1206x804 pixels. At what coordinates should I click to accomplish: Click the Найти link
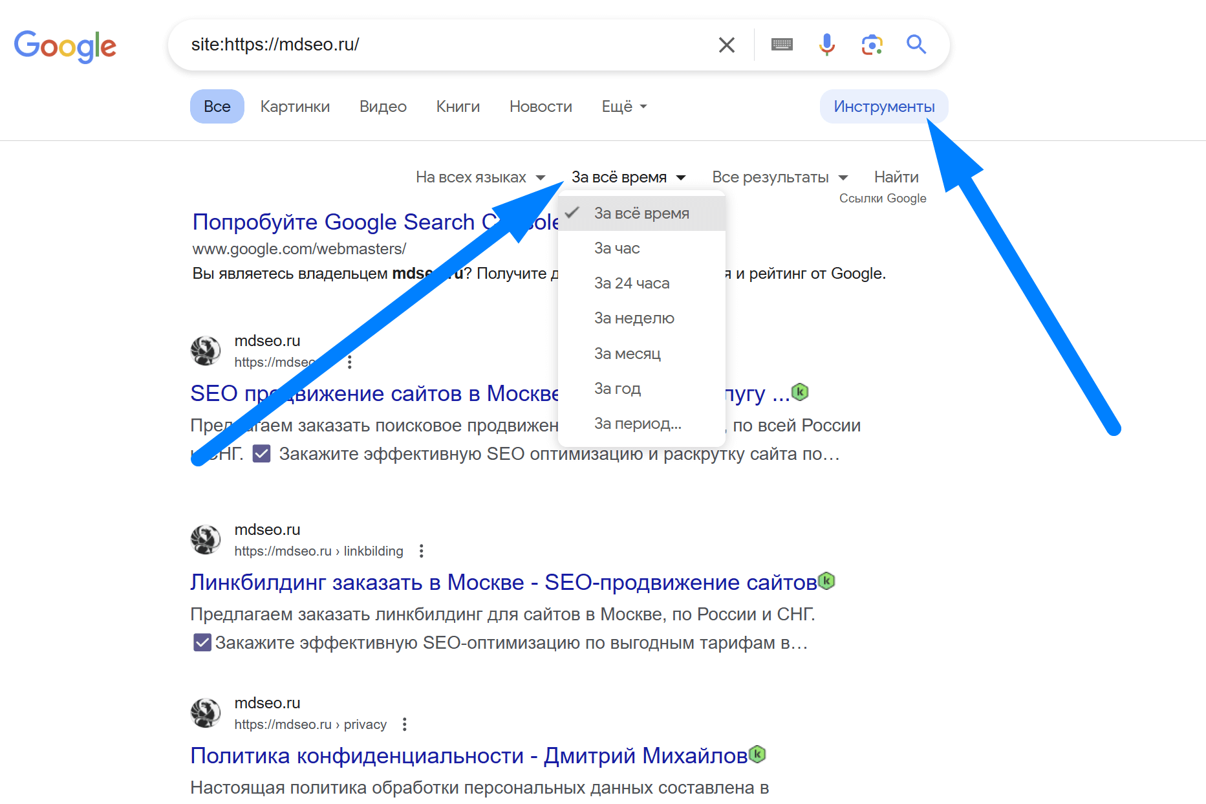click(x=896, y=177)
